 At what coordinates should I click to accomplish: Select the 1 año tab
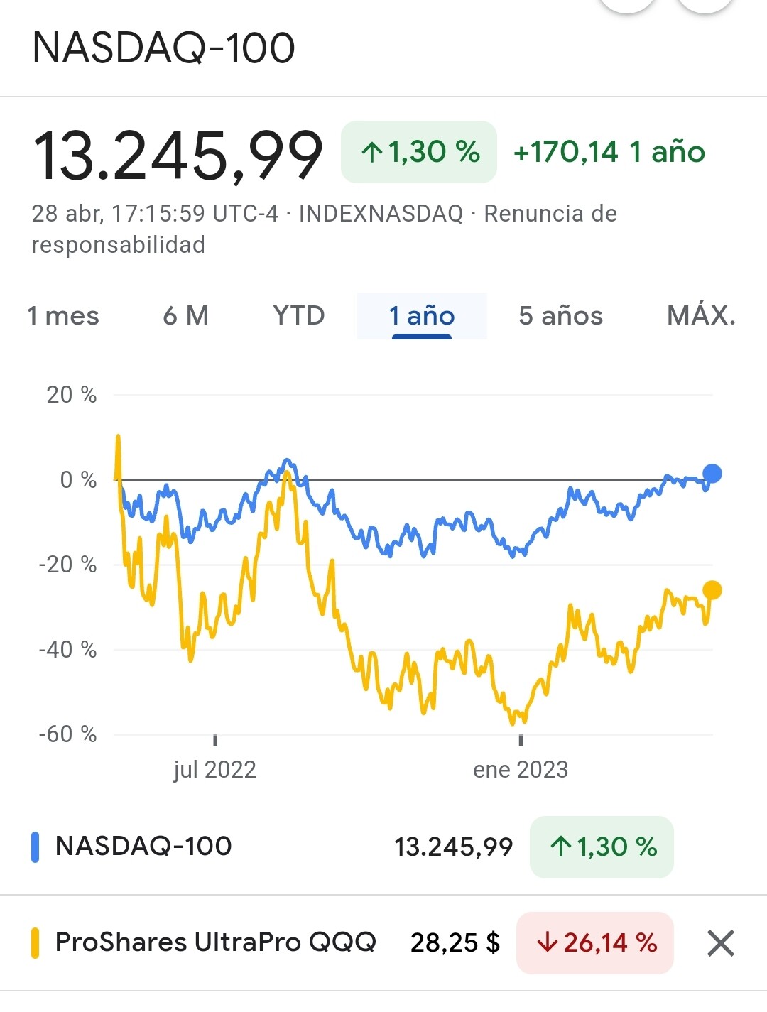tap(422, 315)
